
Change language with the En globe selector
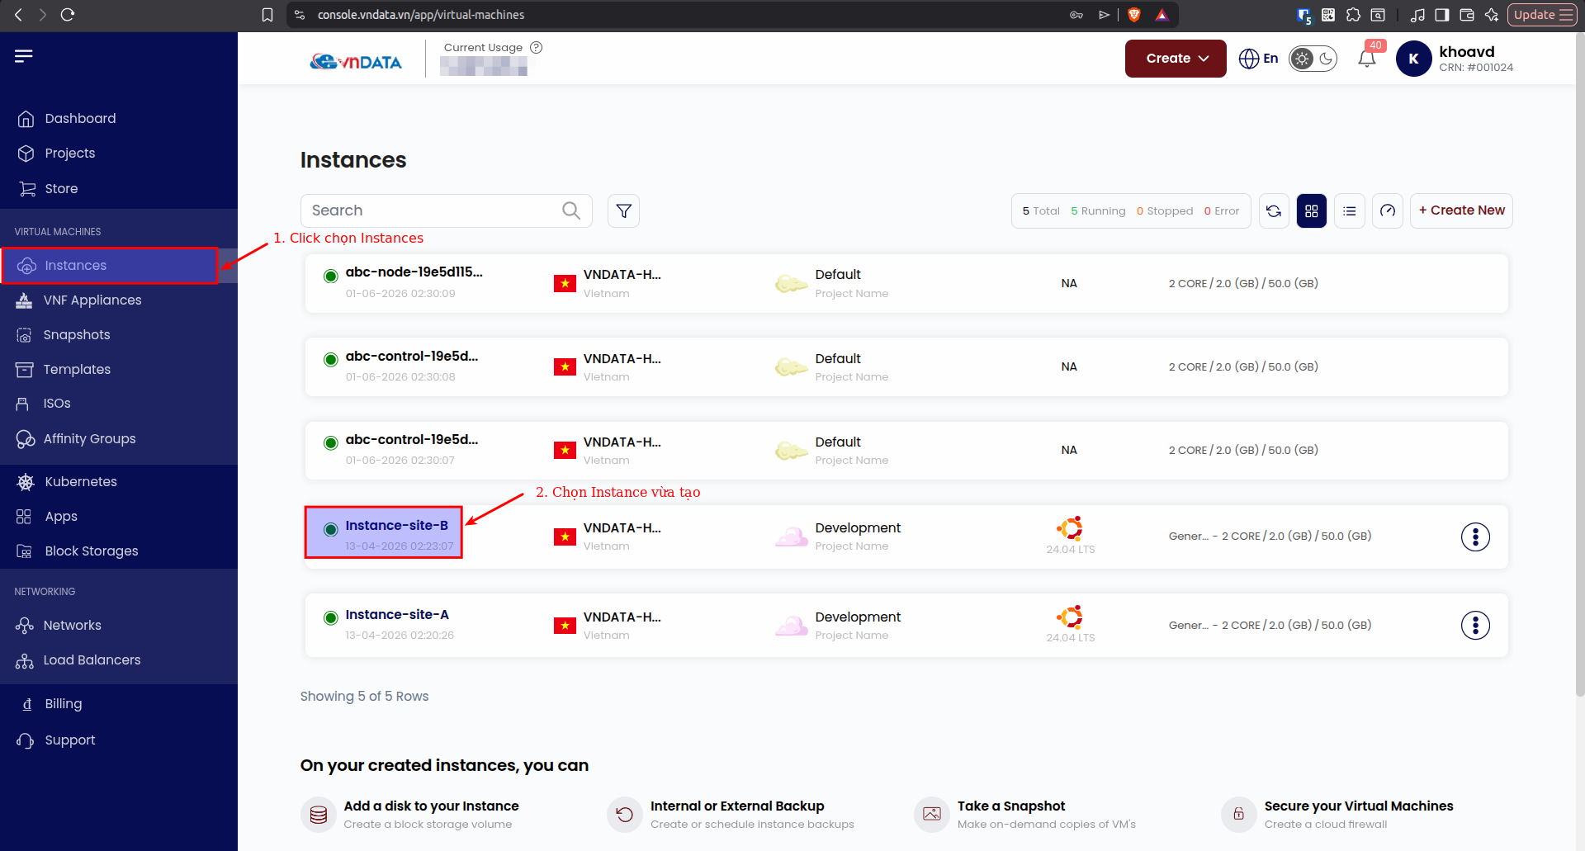click(x=1259, y=59)
